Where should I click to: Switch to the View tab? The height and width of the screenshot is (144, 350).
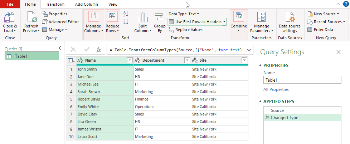(113, 4)
